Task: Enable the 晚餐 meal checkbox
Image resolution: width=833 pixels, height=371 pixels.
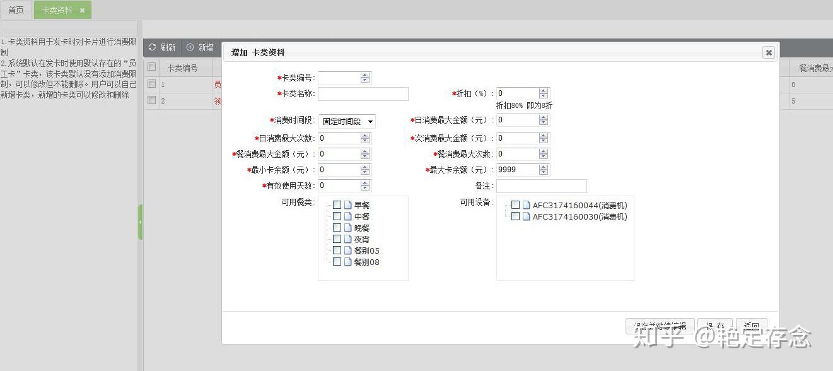Action: (x=337, y=228)
